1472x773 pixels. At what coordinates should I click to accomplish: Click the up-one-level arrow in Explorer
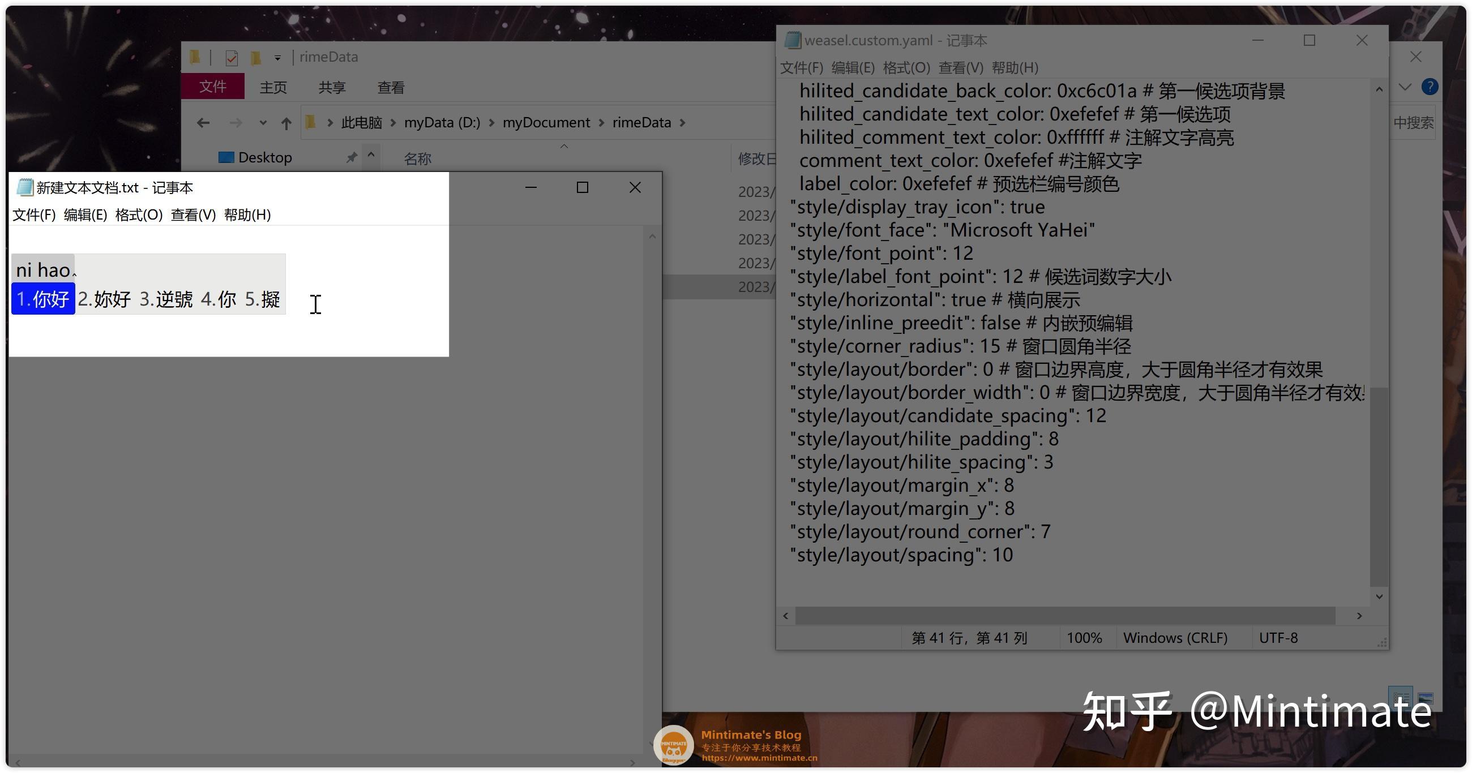pyautogui.click(x=286, y=123)
